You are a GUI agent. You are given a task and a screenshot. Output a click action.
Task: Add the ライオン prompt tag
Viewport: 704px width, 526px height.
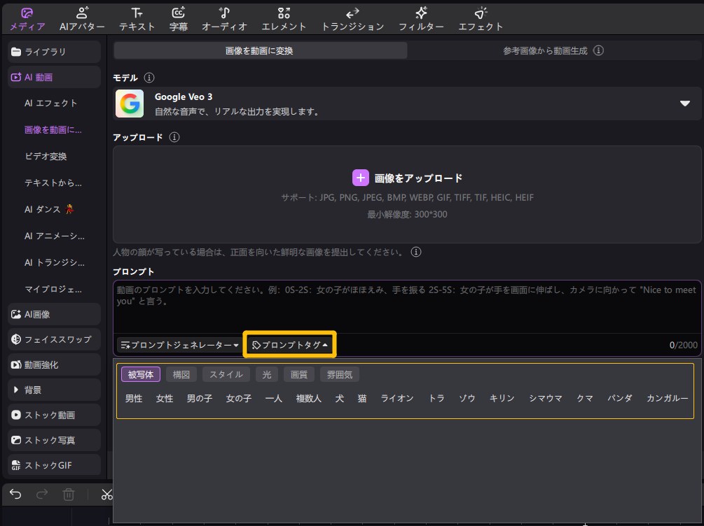(397, 398)
